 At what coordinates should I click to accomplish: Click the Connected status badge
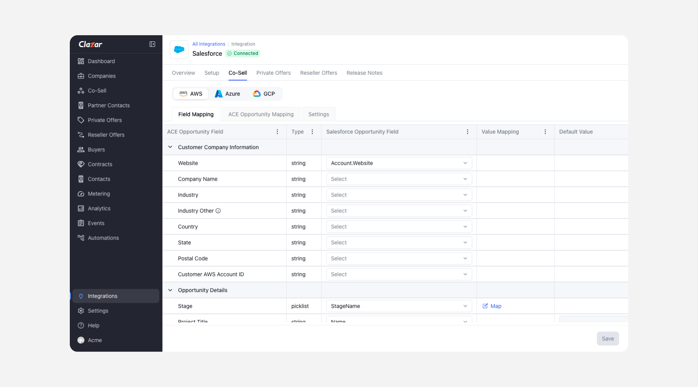243,53
